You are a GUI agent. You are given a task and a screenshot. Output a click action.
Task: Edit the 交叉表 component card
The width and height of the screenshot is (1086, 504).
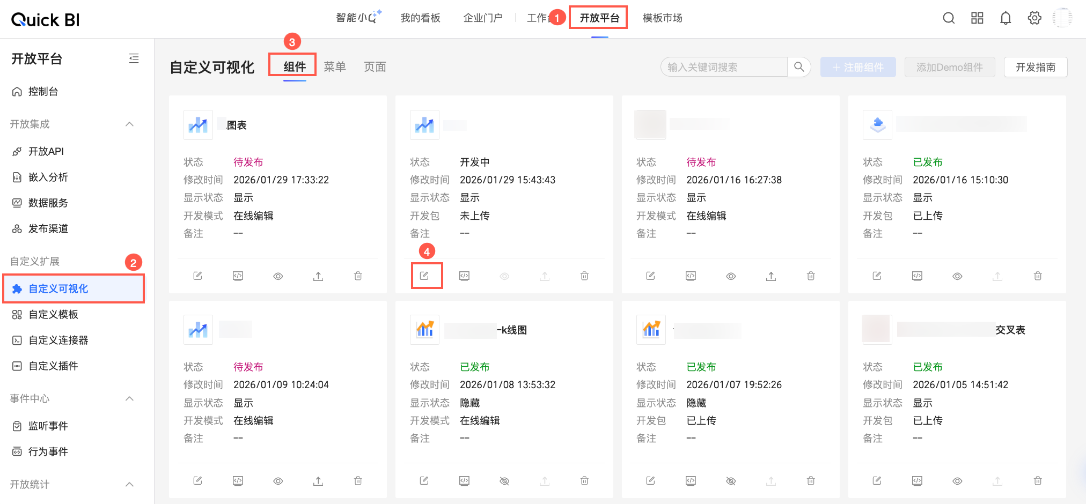click(x=877, y=480)
